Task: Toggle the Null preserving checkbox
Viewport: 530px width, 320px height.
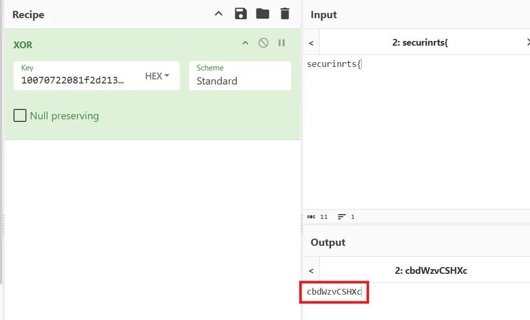Action: [x=20, y=115]
